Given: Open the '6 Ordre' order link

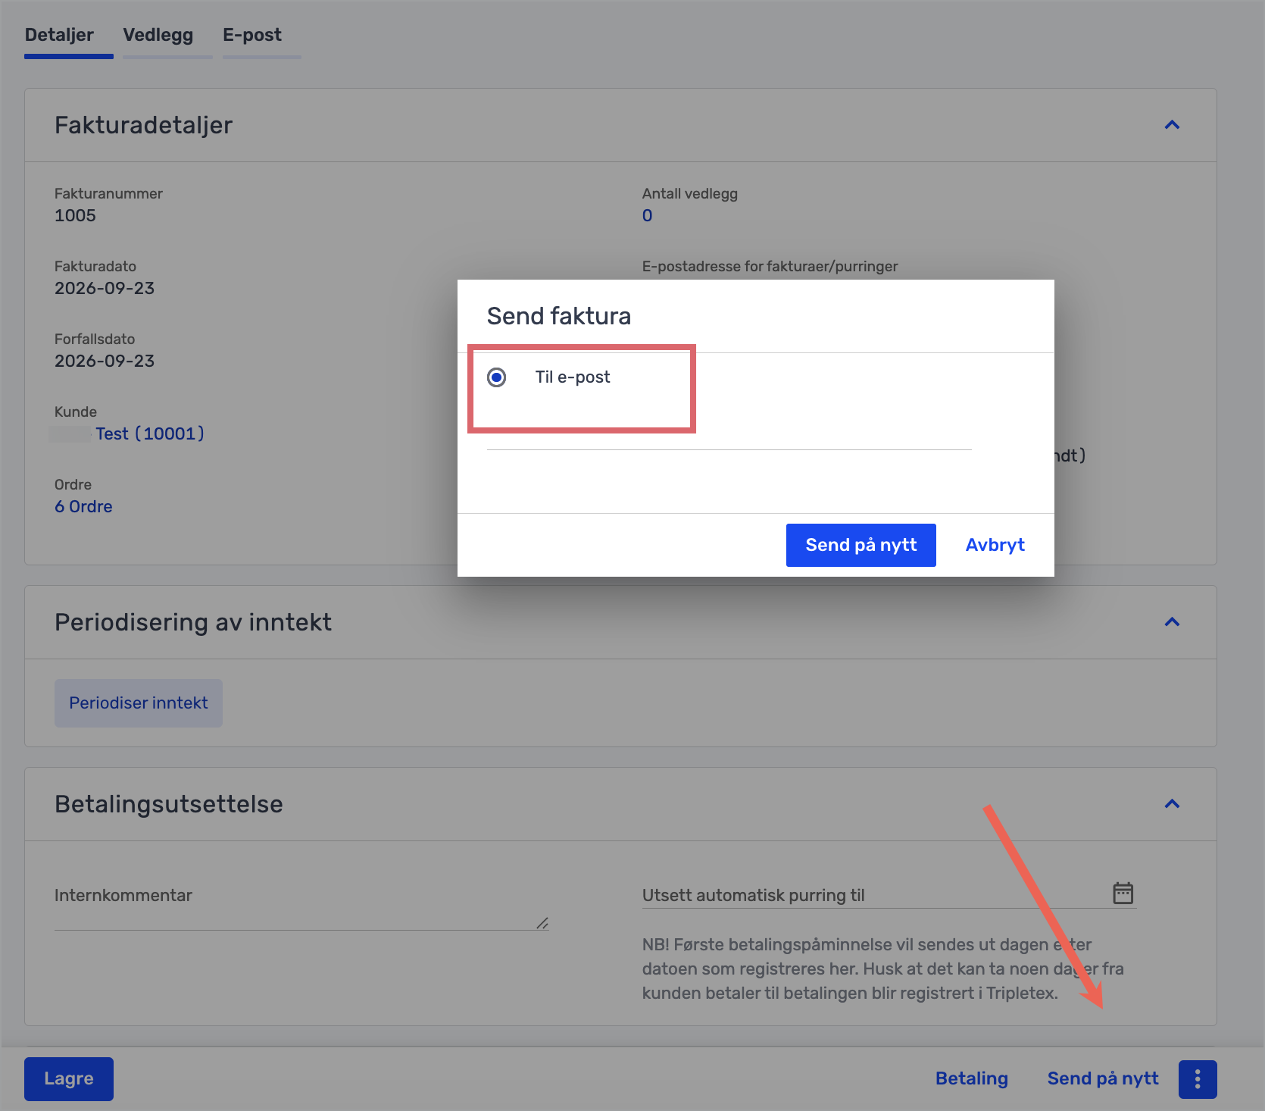Looking at the screenshot, I should pos(83,506).
